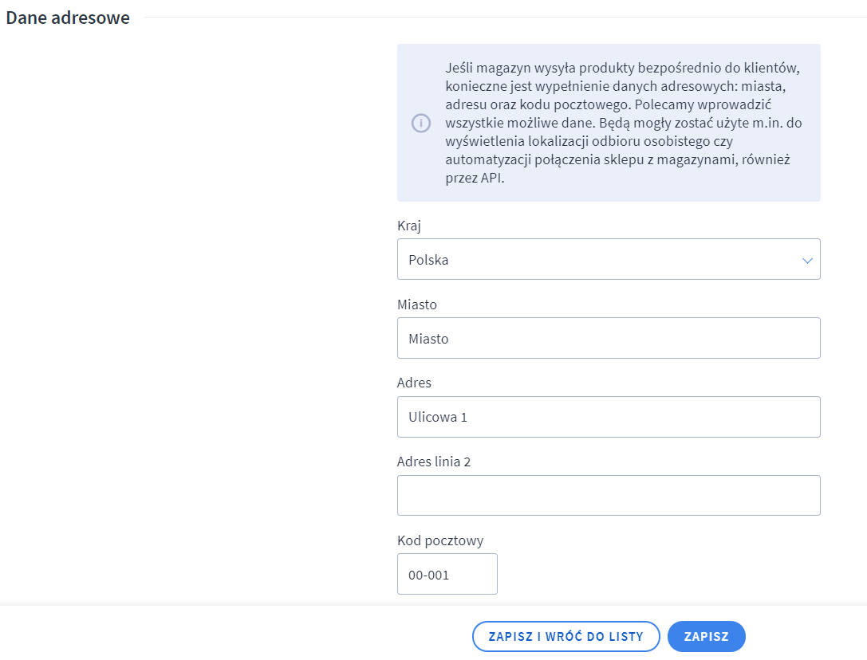The width and height of the screenshot is (867, 660).
Task: Click the info icon in the blue notice
Action: pos(420,124)
